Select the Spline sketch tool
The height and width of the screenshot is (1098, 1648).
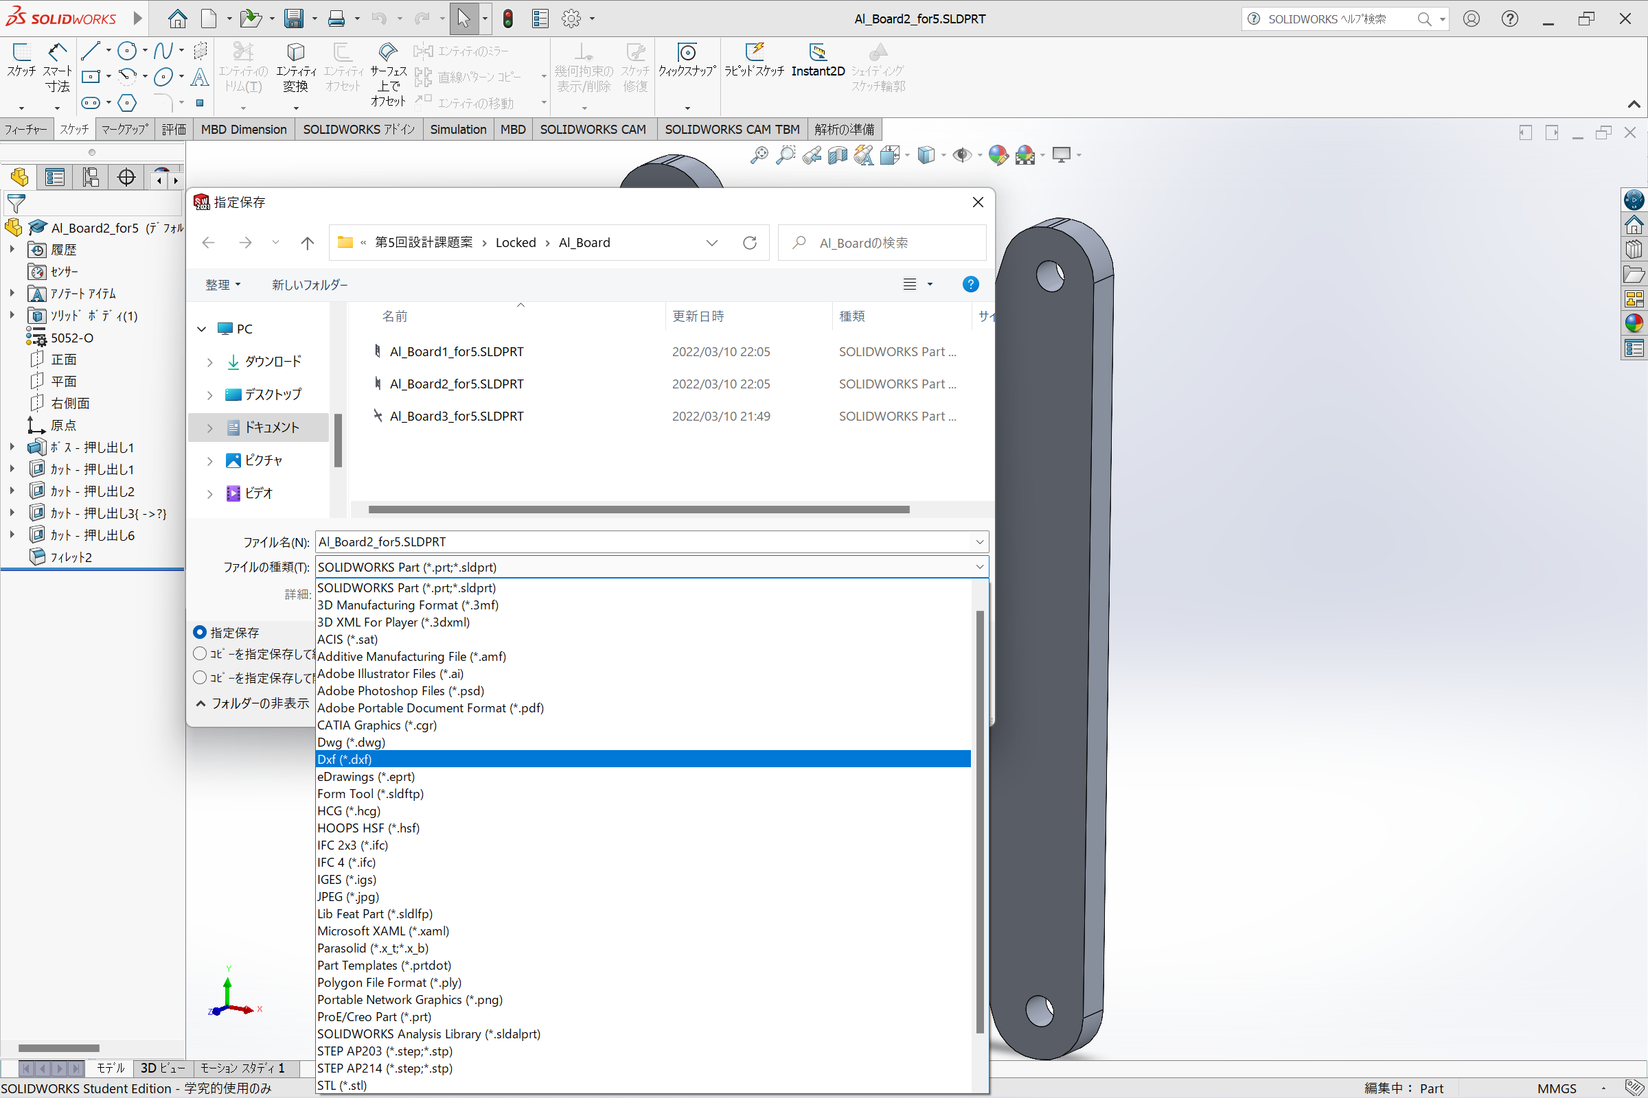tap(163, 50)
